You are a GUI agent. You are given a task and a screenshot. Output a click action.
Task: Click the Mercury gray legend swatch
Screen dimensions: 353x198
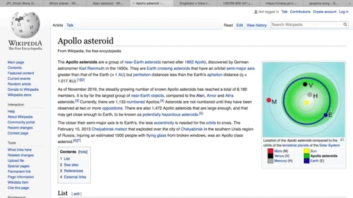tap(270, 161)
